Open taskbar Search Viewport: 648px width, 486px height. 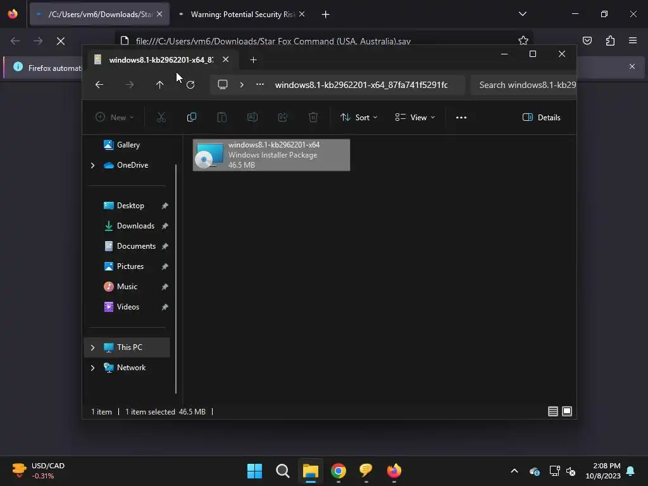[x=283, y=471]
